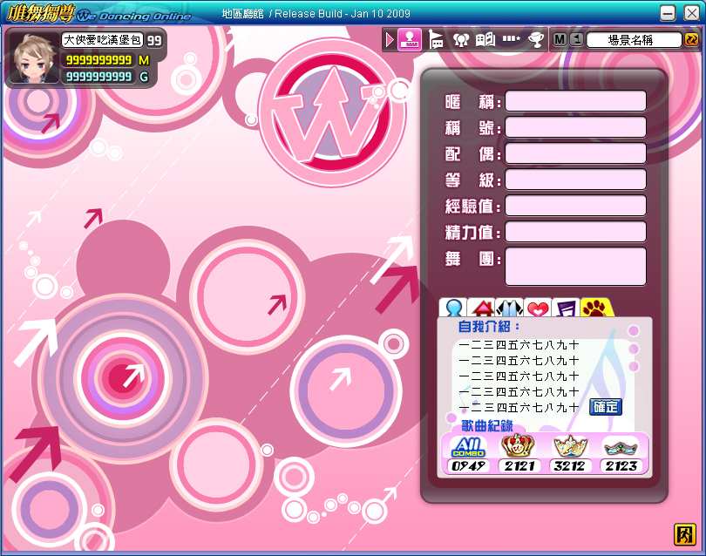This screenshot has width=706, height=556.
Task: Click the level 99 badge
Action: click(x=154, y=40)
